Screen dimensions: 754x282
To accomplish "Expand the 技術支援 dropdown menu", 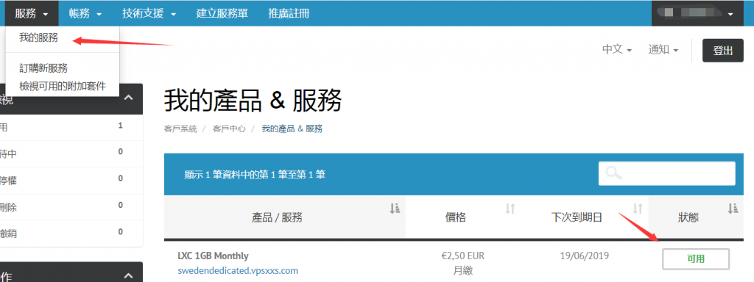I will 149,13.
